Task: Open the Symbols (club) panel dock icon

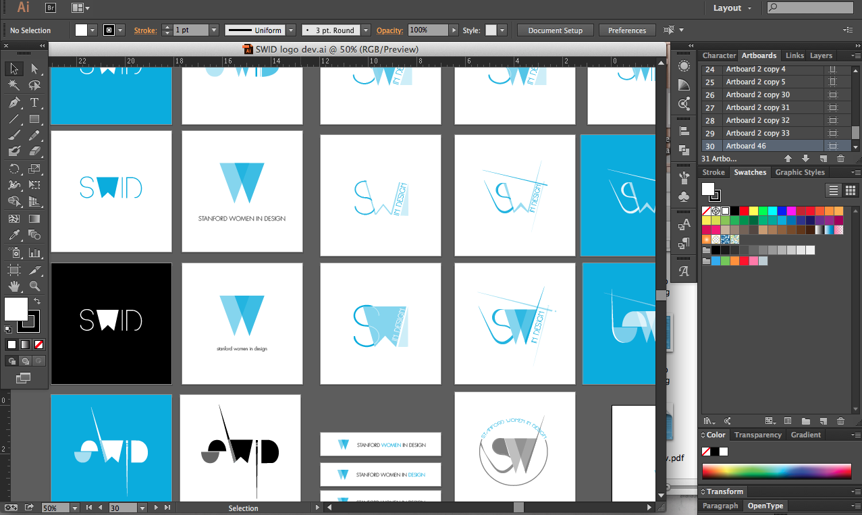Action: [x=684, y=196]
